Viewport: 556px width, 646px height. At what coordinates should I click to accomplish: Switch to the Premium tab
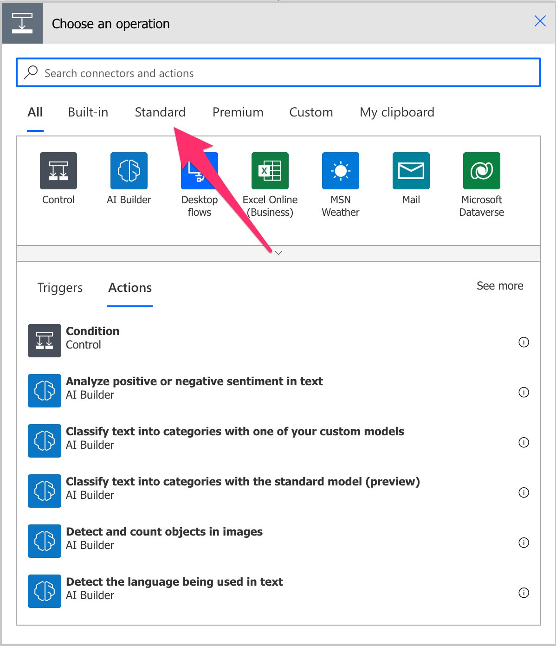point(238,112)
